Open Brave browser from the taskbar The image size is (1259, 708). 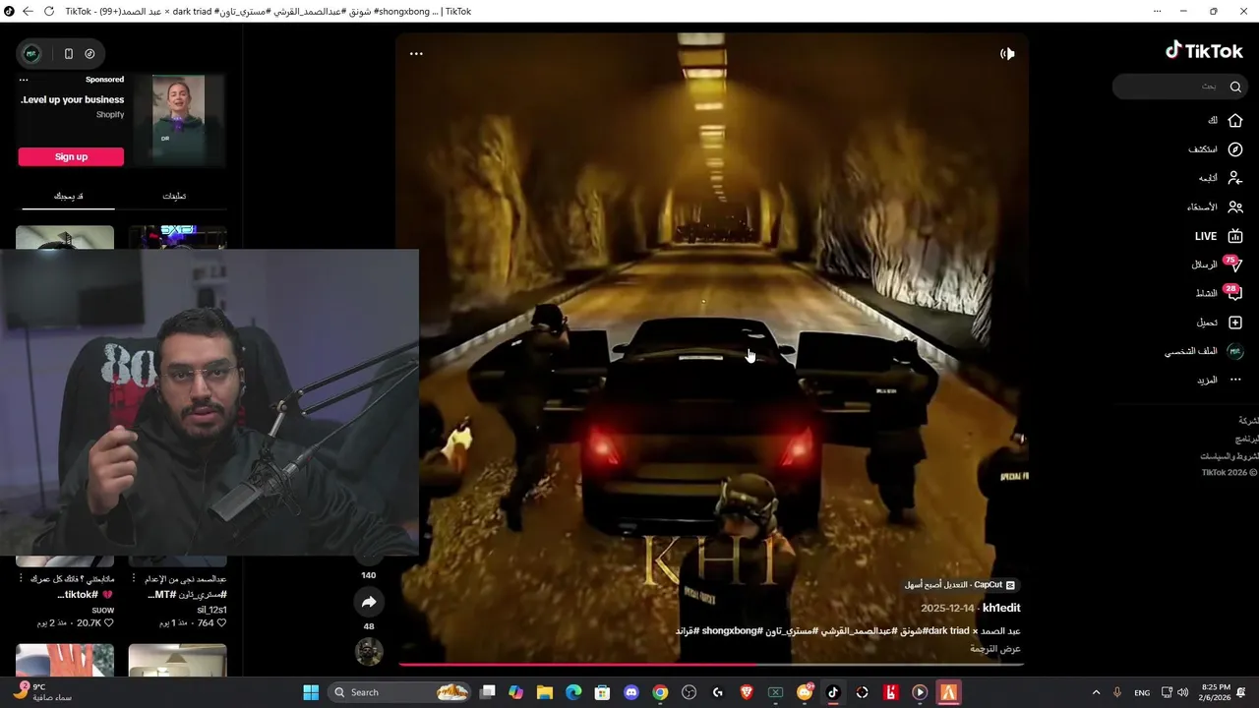747,692
